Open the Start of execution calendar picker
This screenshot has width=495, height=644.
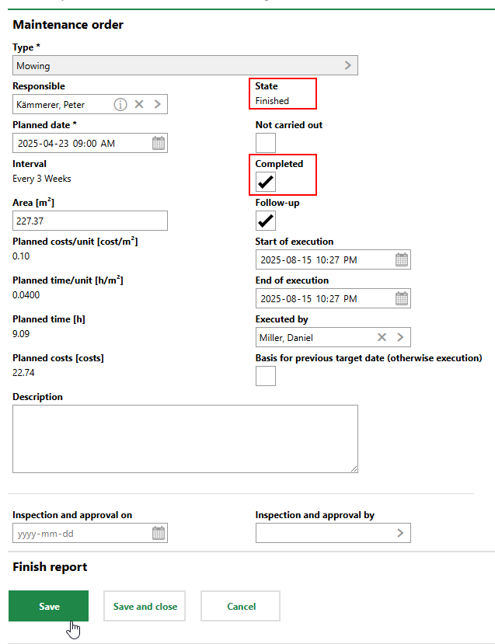(x=401, y=259)
